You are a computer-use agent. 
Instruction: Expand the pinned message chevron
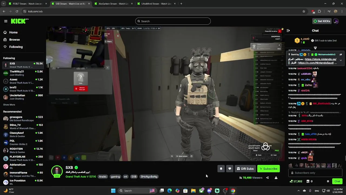point(341,60)
